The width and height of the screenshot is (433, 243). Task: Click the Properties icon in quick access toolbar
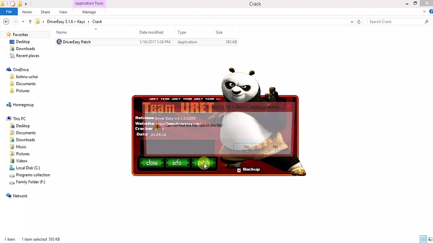click(13, 4)
